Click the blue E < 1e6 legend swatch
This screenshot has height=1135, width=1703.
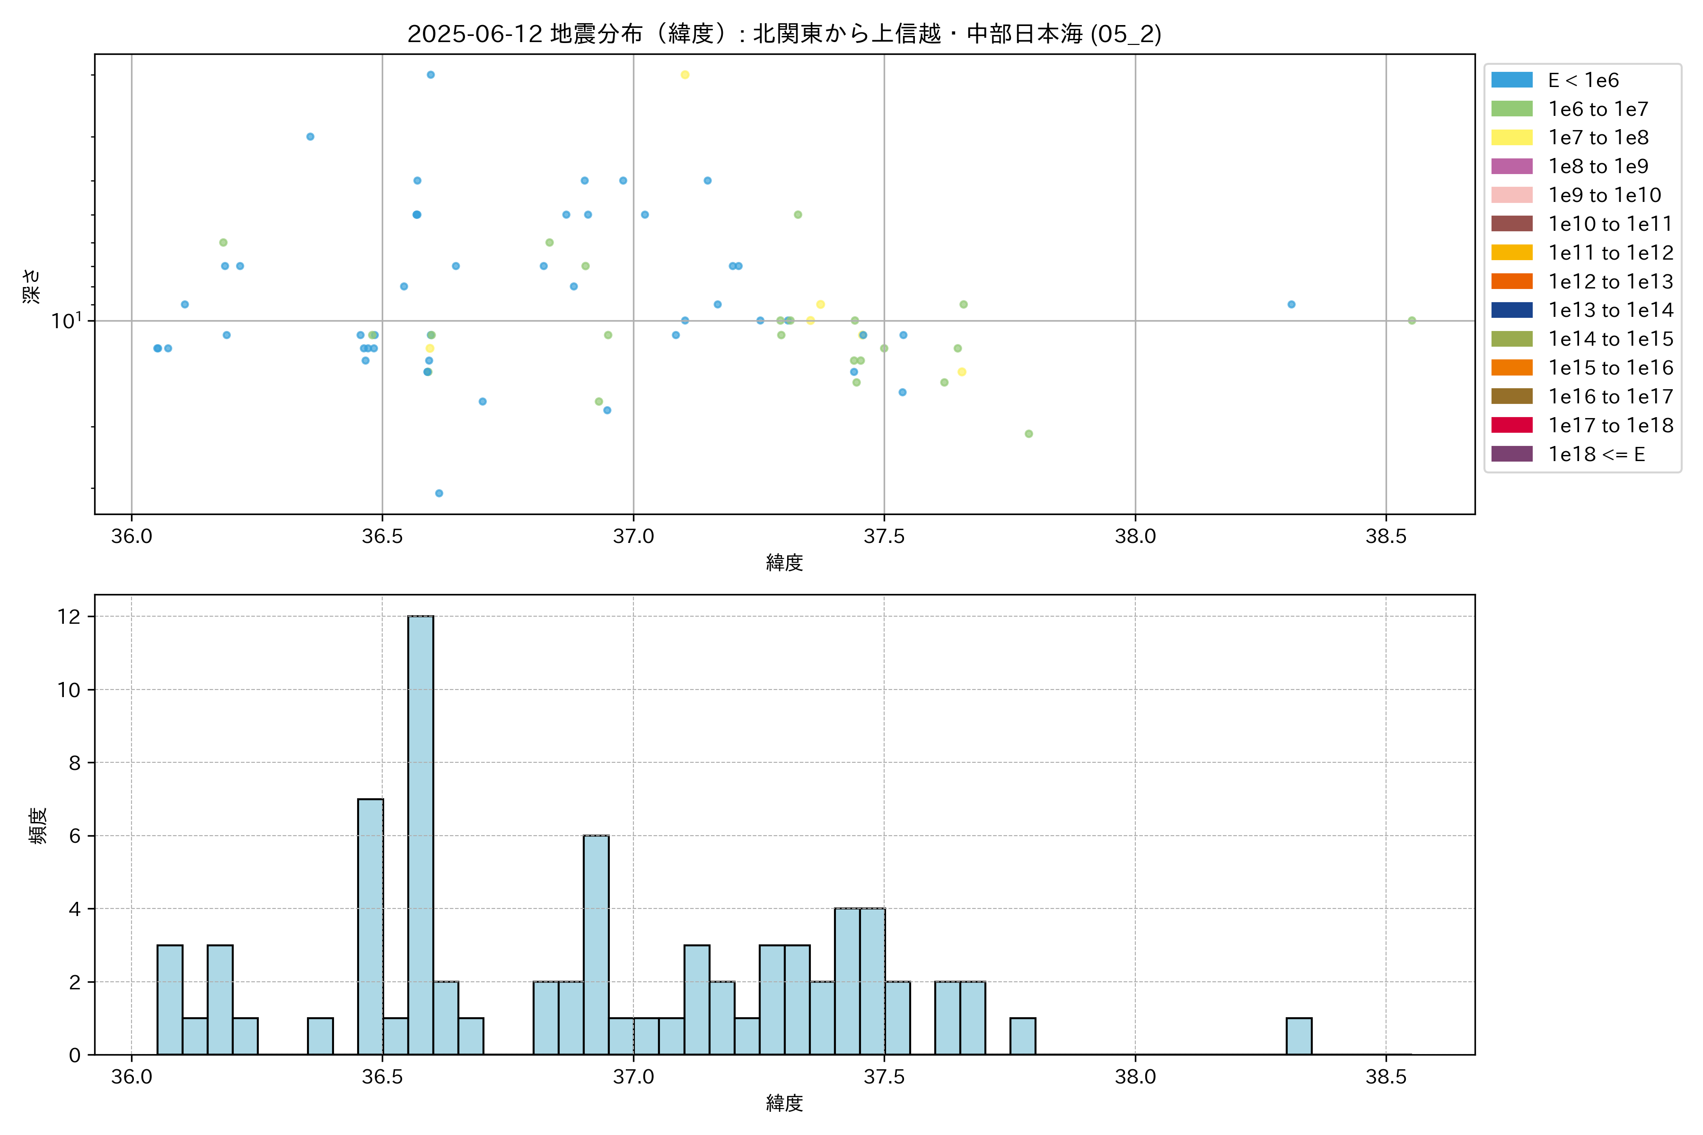point(1512,80)
